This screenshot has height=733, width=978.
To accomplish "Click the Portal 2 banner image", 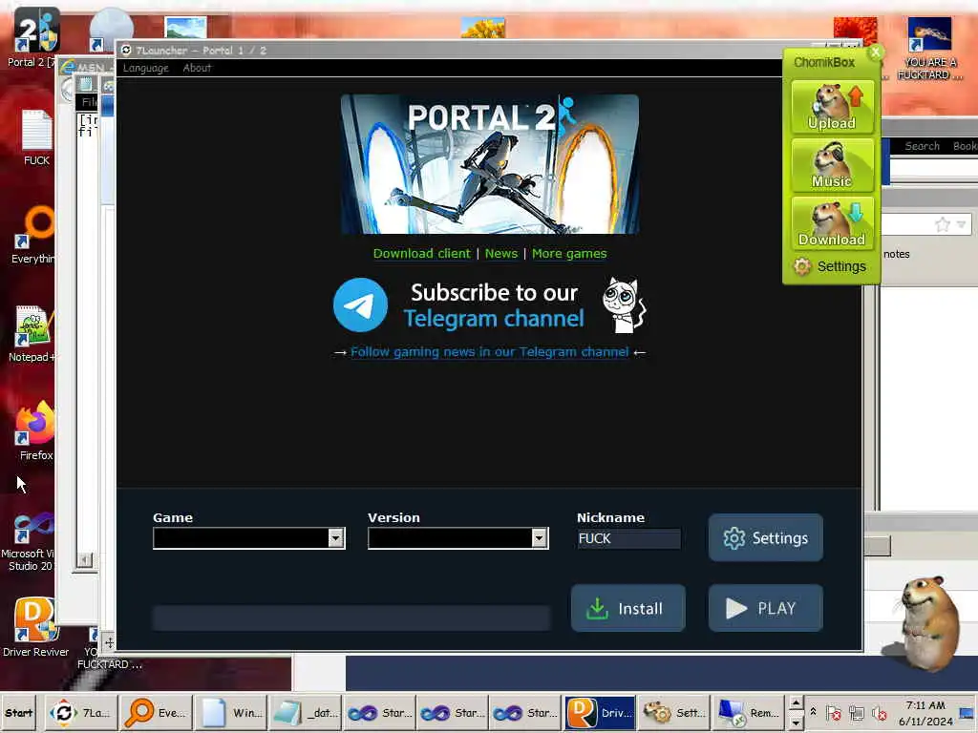I will [490, 164].
